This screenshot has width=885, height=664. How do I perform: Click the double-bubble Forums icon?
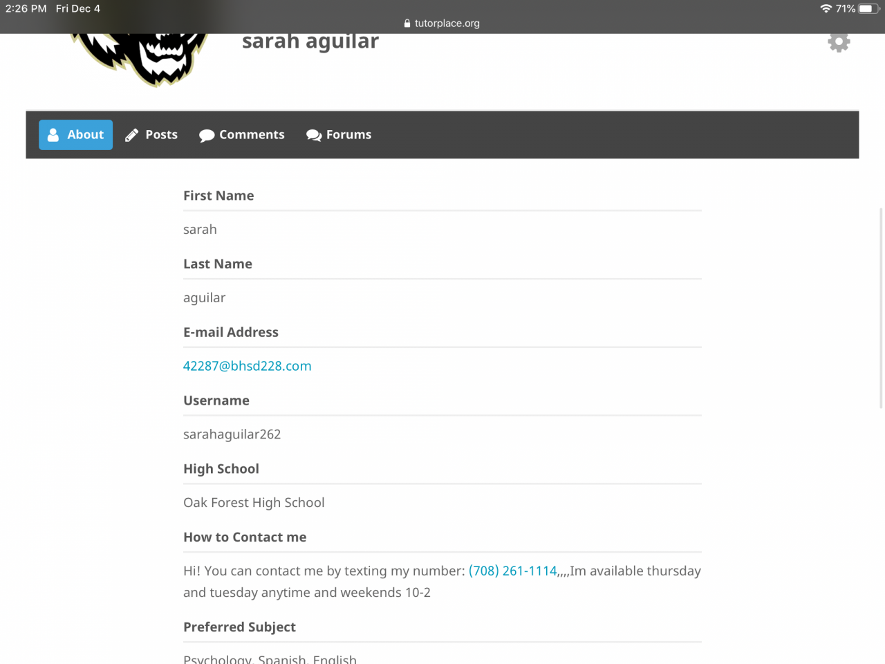click(314, 136)
